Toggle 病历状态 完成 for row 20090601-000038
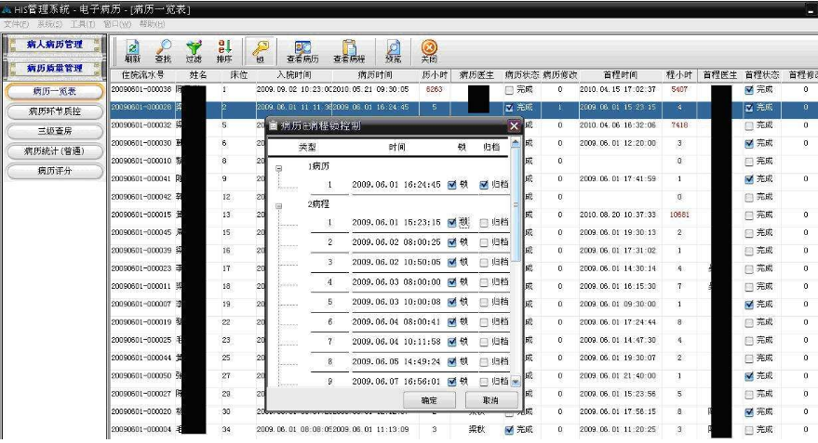Viewport: 818px width, 443px height. click(509, 90)
